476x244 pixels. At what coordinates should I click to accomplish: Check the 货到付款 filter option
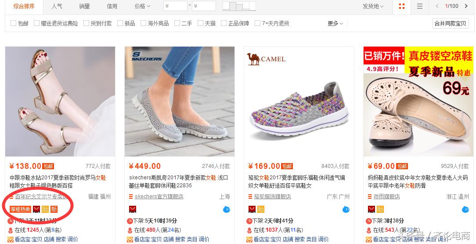(x=86, y=23)
